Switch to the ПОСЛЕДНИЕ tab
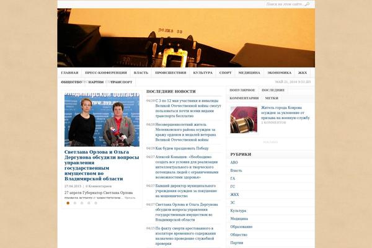The image size is (372, 248). pos(273,90)
